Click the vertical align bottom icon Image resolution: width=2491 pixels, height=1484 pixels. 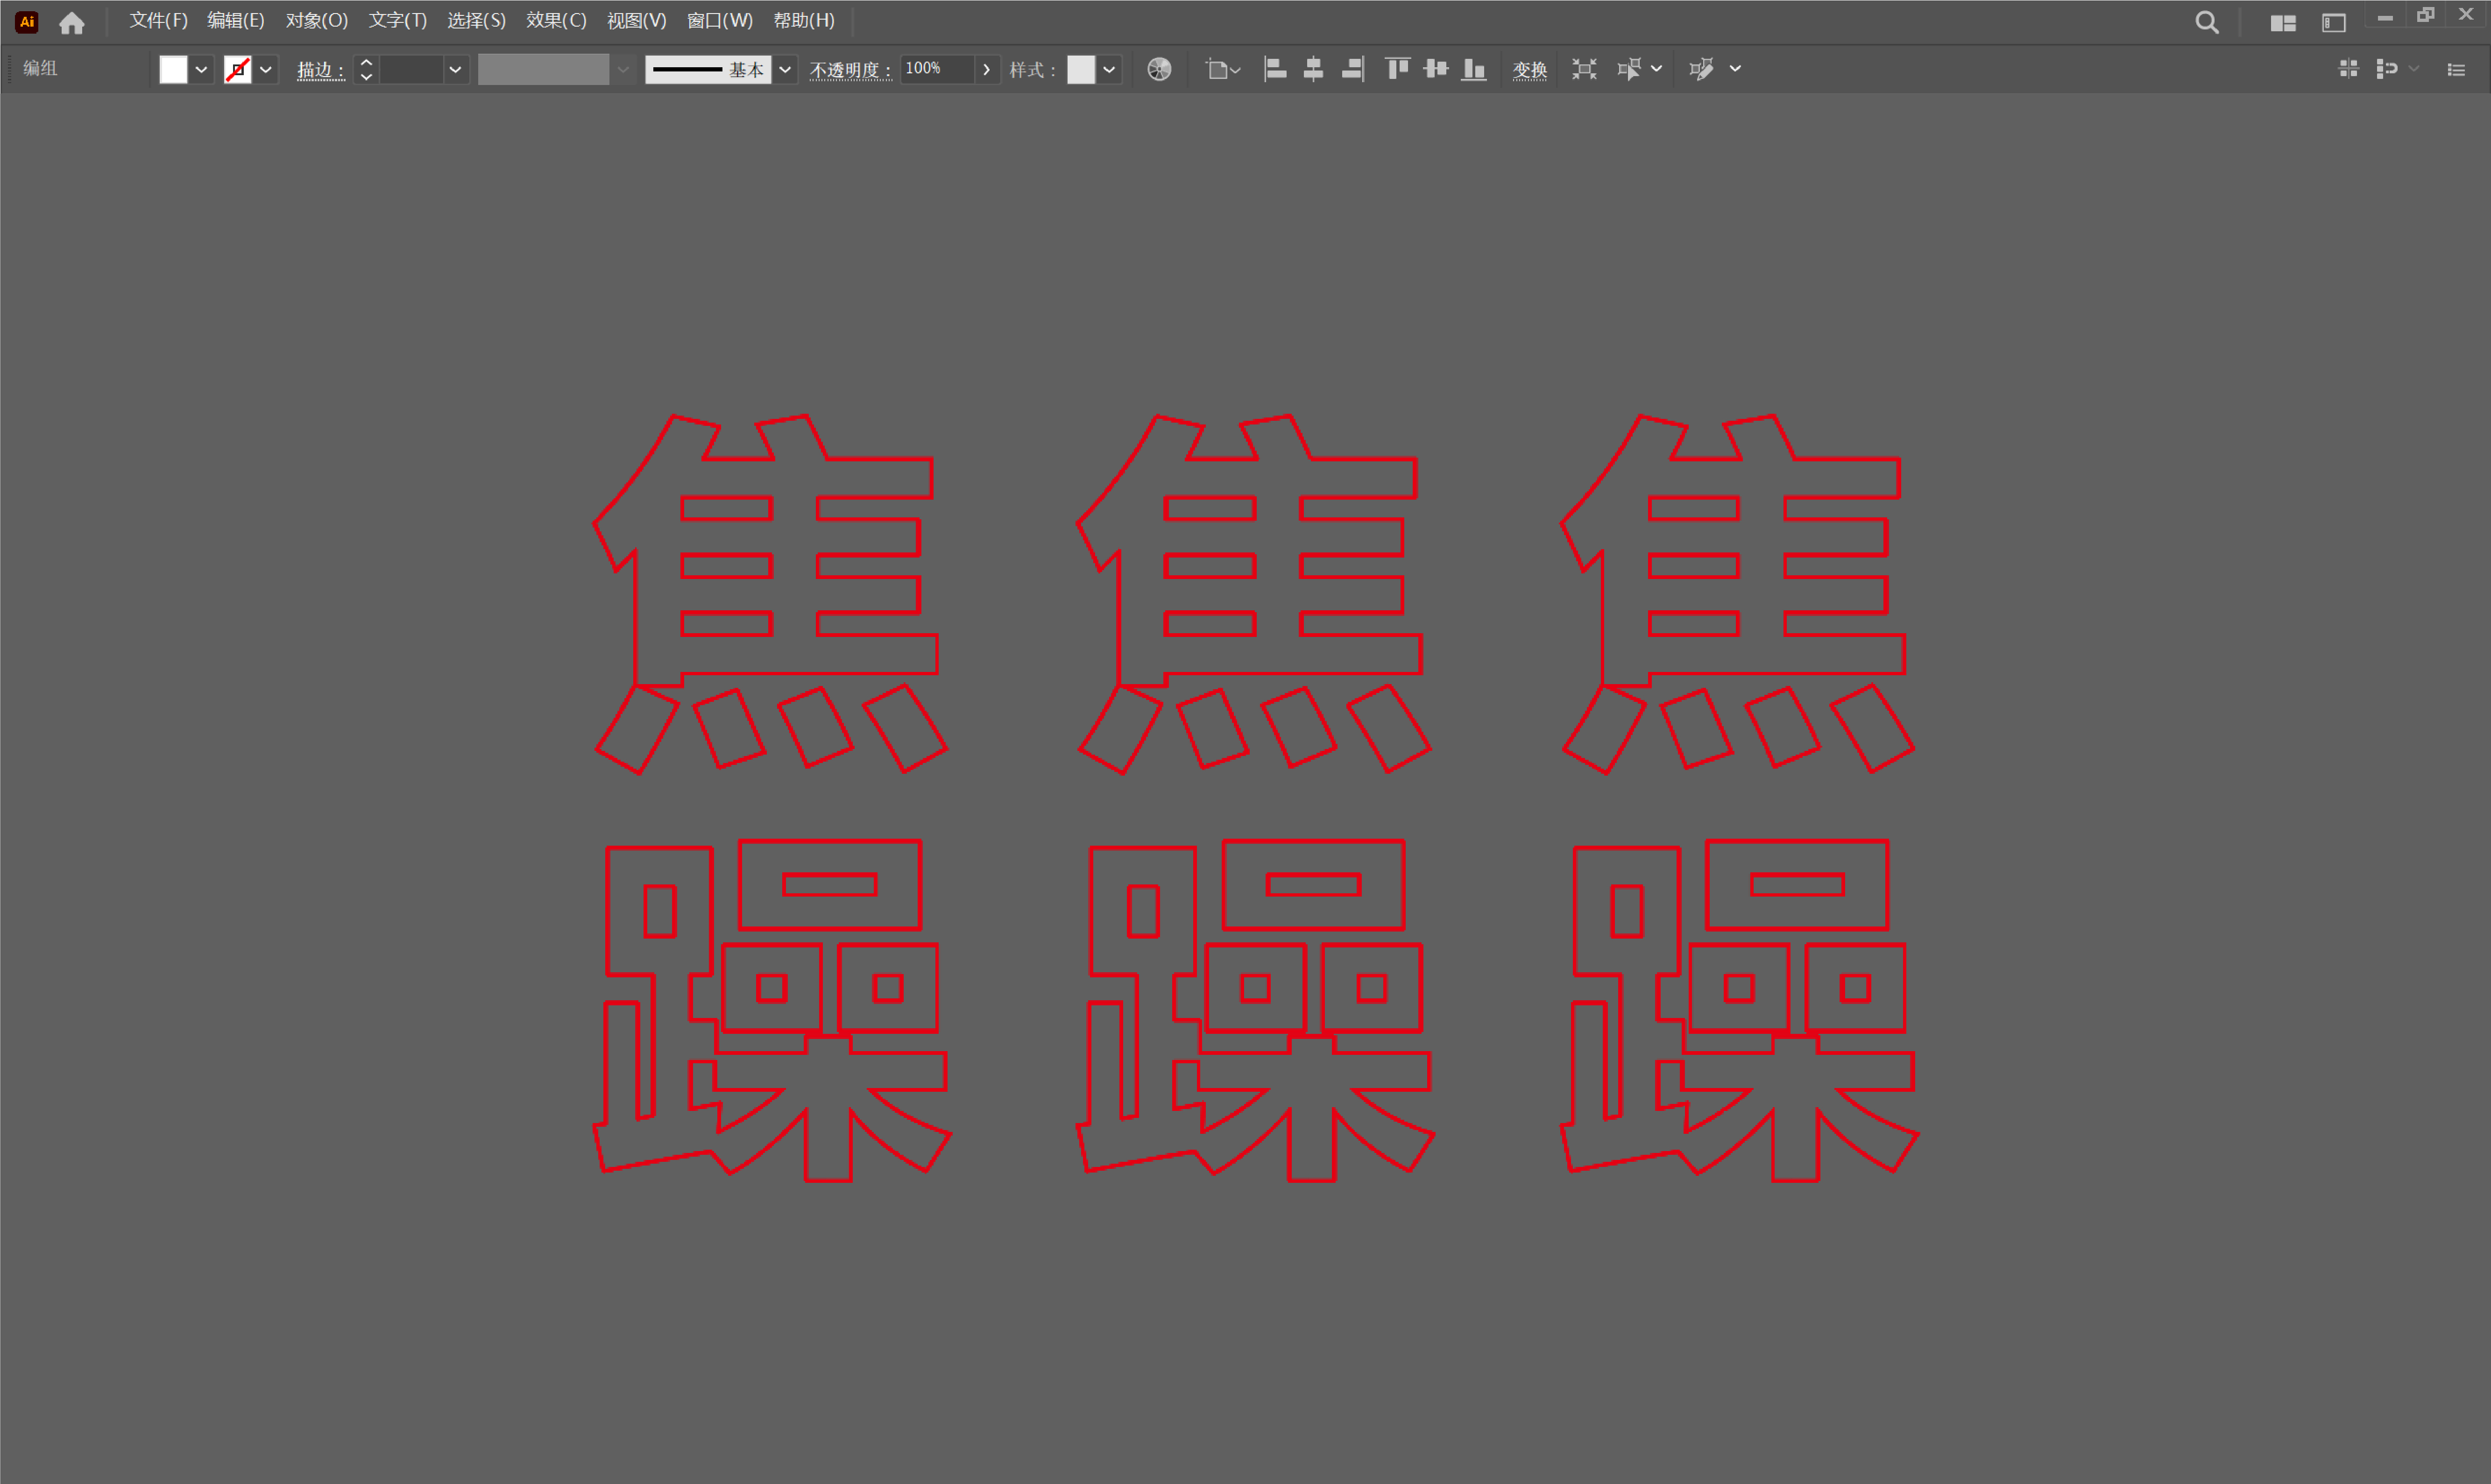pyautogui.click(x=1473, y=69)
